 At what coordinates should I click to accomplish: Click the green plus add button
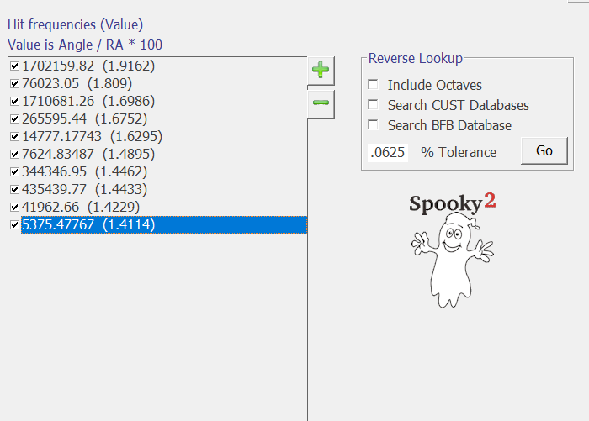pyautogui.click(x=320, y=71)
